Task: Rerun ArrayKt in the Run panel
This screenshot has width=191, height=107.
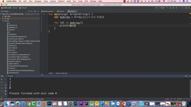Action: [2, 79]
